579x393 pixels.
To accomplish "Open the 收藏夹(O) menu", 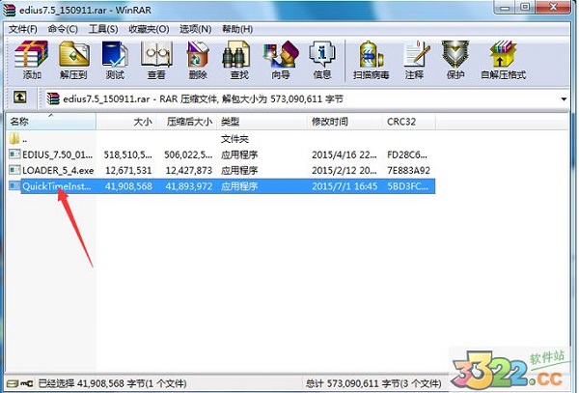I will [x=149, y=29].
